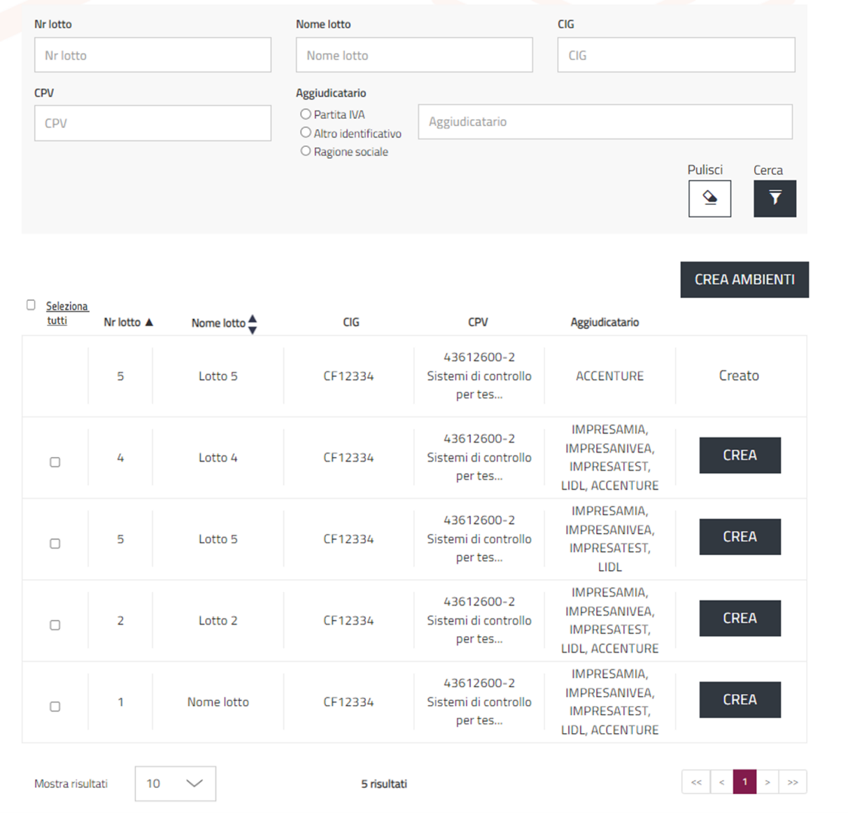Image resolution: width=848 pixels, height=813 pixels.
Task: Open the Mostra risultati dropdown
Action: coord(175,784)
